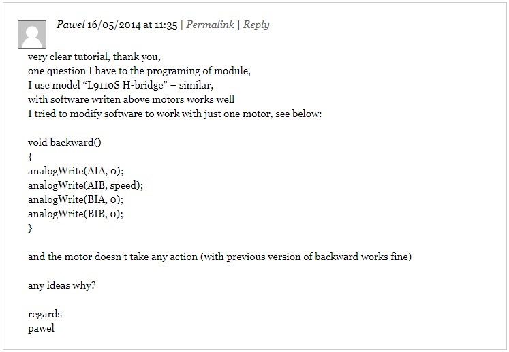Screen dimensions: 509x352
Task: Click Pawel's default avatar image
Action: pos(32,35)
